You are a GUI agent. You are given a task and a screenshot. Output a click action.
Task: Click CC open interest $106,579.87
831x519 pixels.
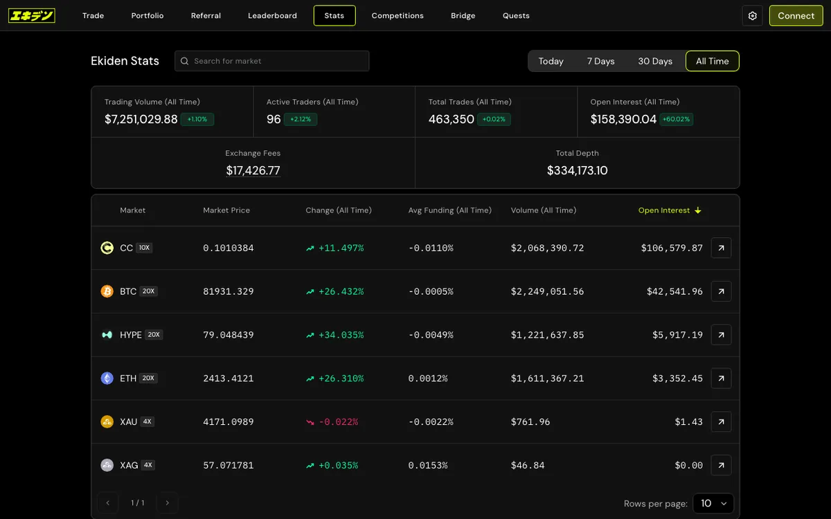(672, 248)
